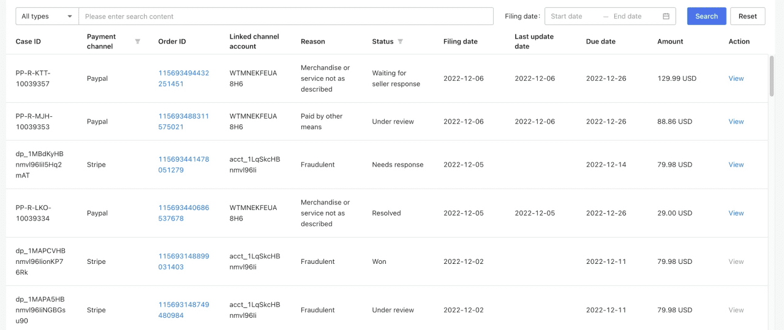The width and height of the screenshot is (784, 330).
Task: Click the table's vertical scrollbar
Action: (772, 75)
